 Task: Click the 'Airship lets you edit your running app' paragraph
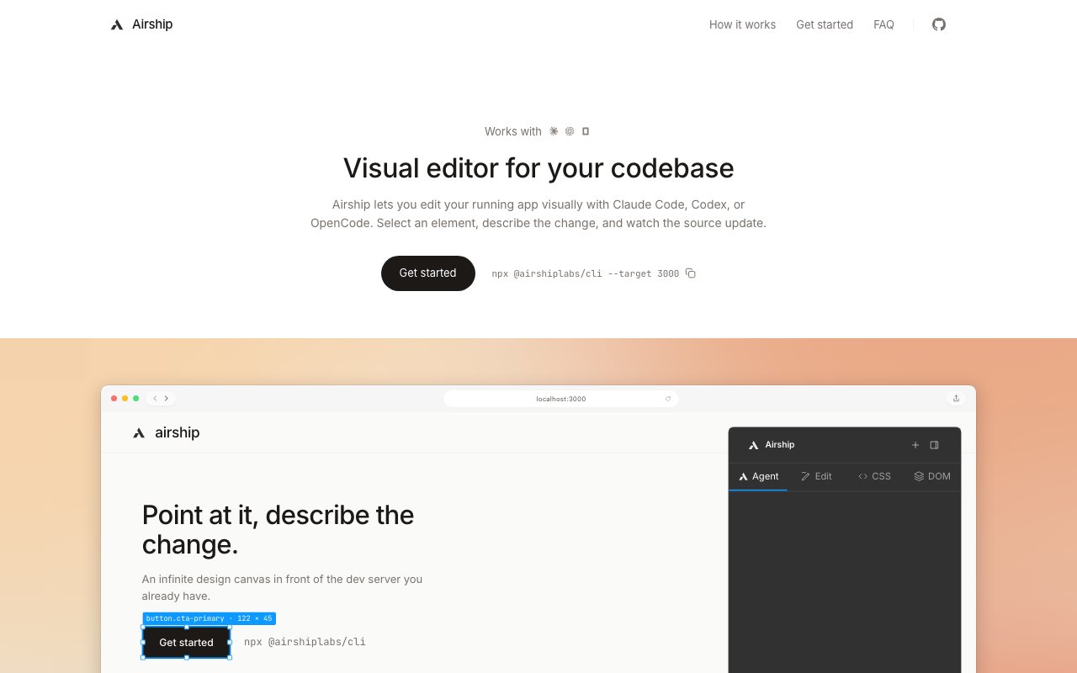pyautogui.click(x=538, y=214)
